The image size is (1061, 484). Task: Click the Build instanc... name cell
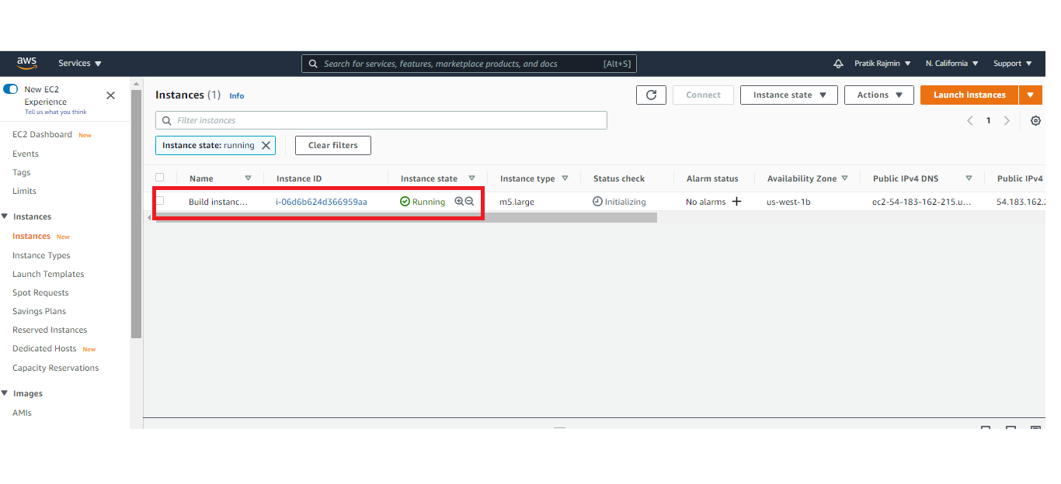(218, 202)
